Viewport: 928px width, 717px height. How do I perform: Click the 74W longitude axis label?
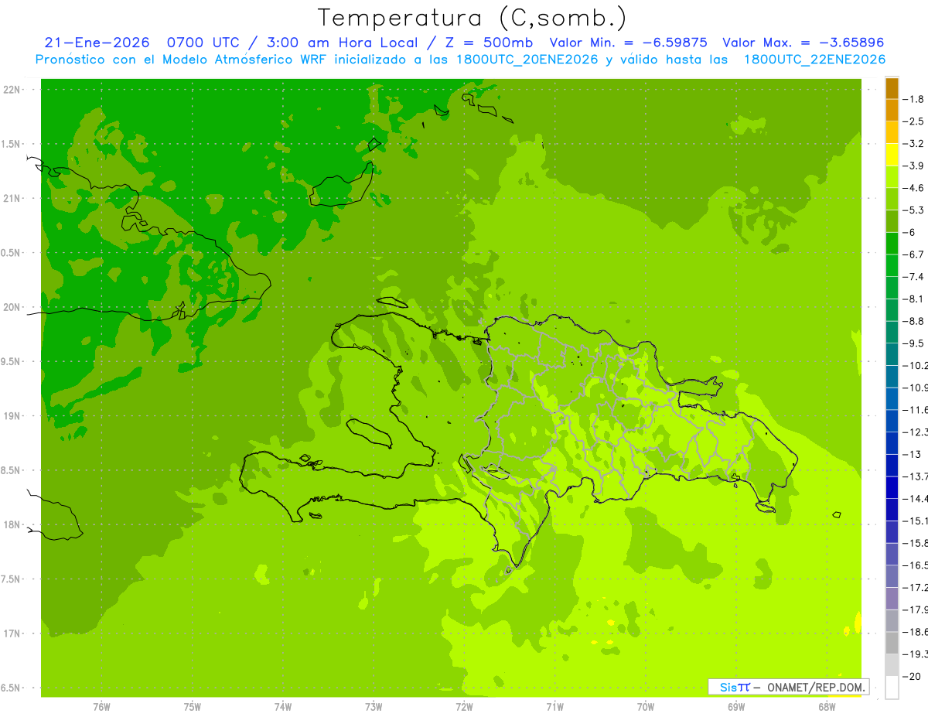pyautogui.click(x=283, y=707)
